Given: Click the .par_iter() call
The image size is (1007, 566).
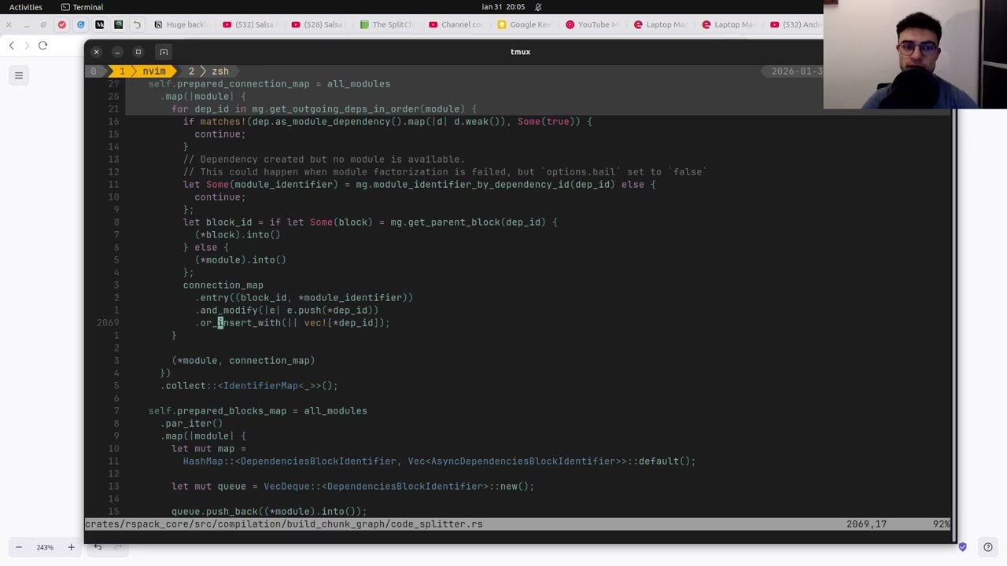Looking at the screenshot, I should pyautogui.click(x=192, y=424).
